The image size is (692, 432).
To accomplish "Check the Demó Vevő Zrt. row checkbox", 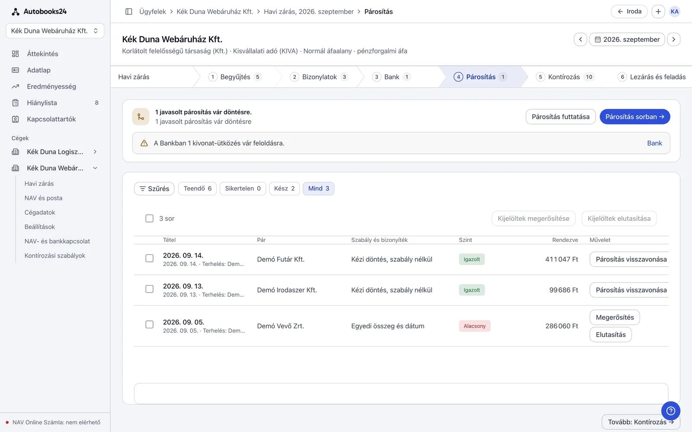I will 150,324.
